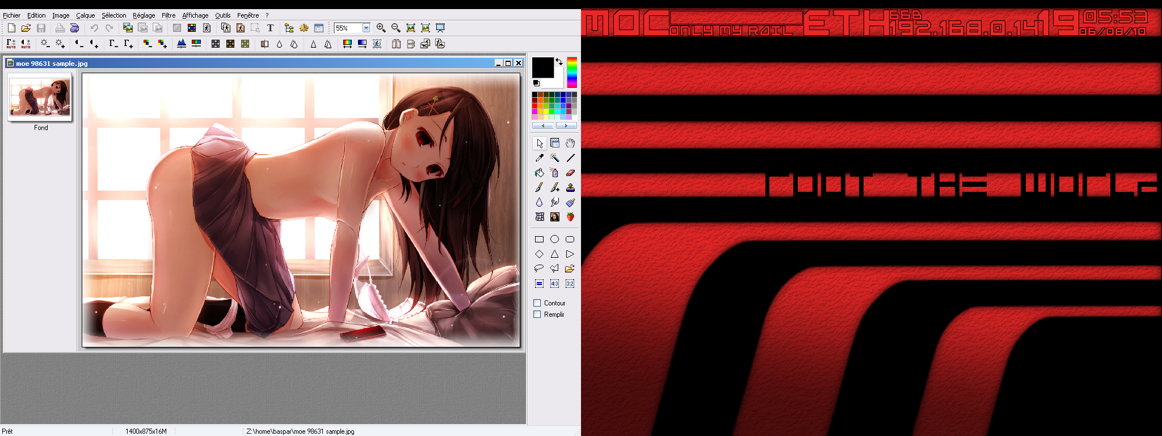Swap foreground and background colors arrow
Image resolution: width=1162 pixels, height=436 pixels.
click(x=559, y=61)
